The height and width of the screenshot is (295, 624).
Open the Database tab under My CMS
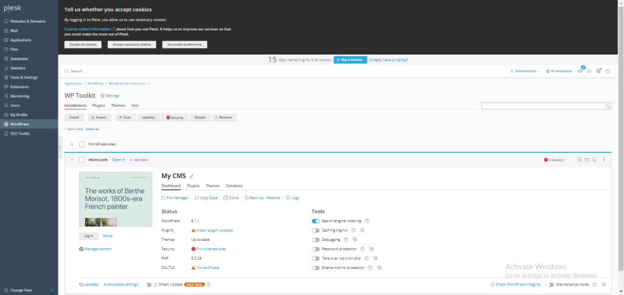coord(234,186)
